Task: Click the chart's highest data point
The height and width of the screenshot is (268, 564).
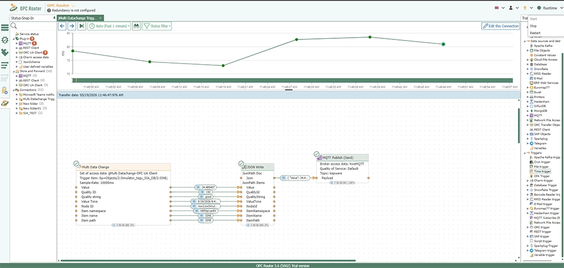Action: click(x=370, y=37)
